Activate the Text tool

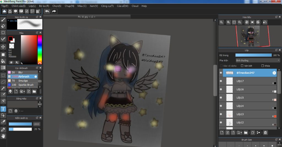click(x=3, y=109)
